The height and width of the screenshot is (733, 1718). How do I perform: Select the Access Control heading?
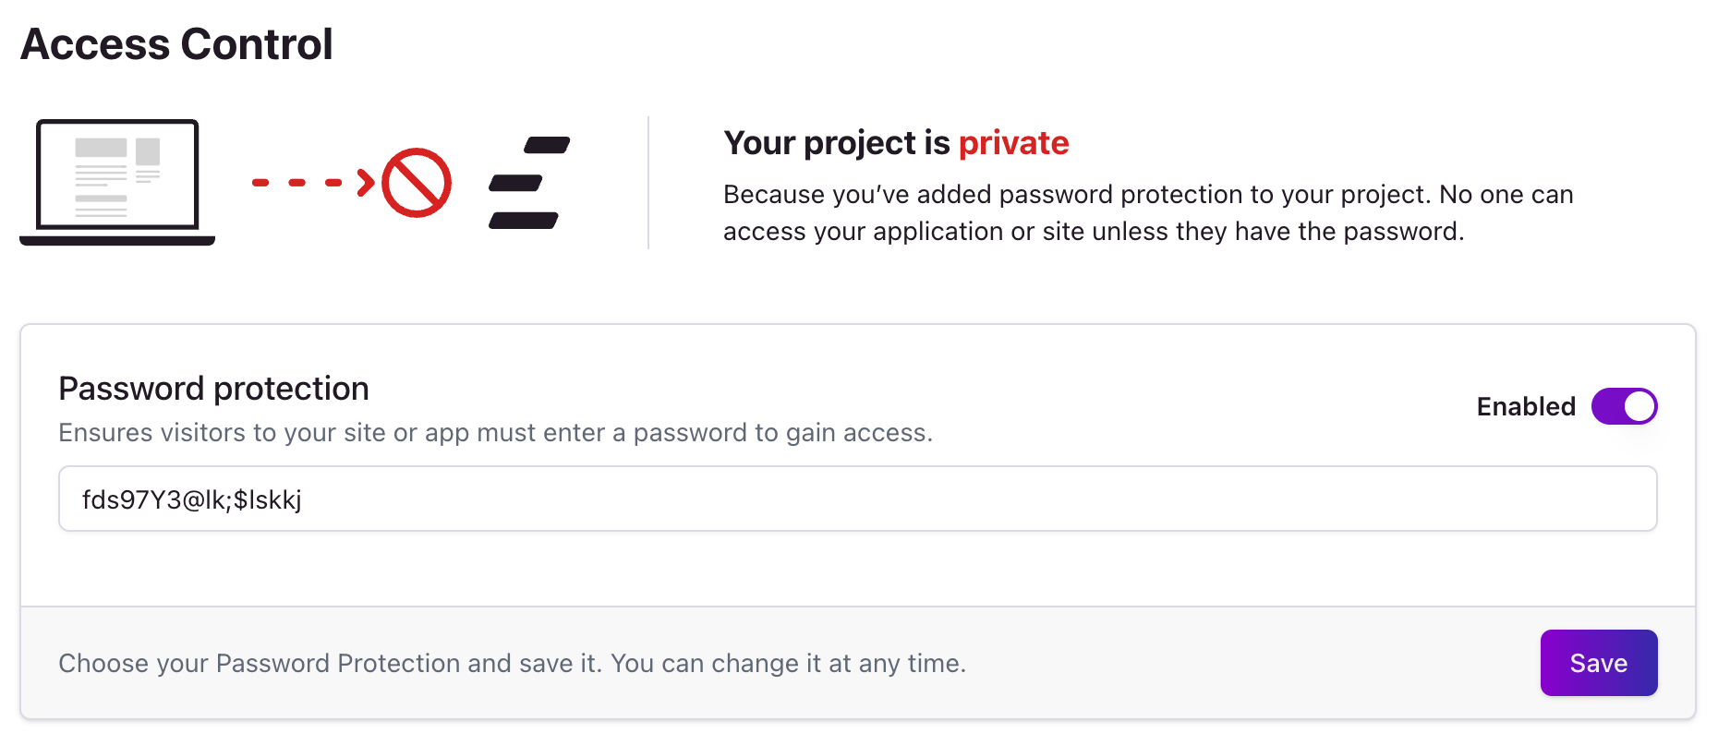pos(176,42)
